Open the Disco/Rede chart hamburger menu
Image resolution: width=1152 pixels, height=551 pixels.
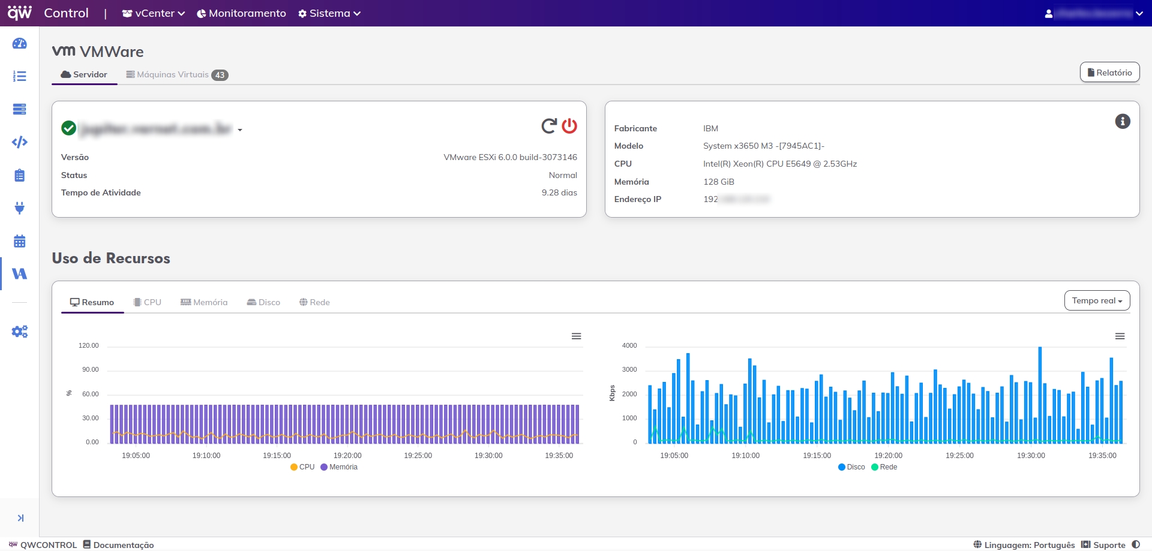[x=1120, y=336]
